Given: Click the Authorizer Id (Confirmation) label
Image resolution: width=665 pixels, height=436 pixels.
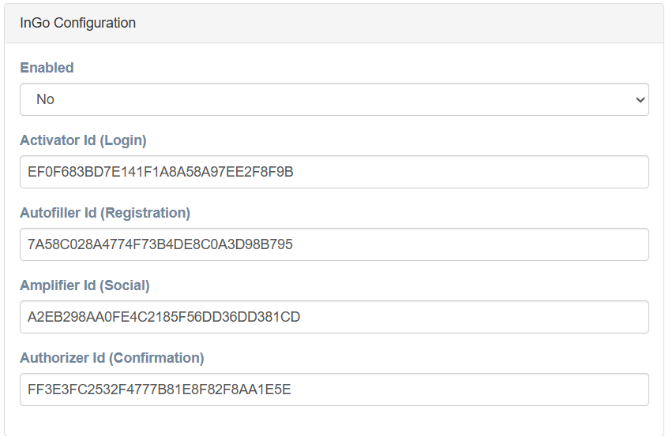Looking at the screenshot, I should (x=112, y=358).
